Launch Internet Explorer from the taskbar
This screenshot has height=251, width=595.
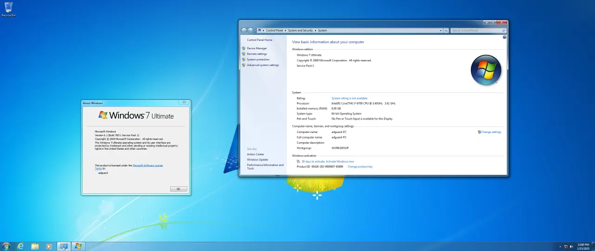[x=20, y=246]
